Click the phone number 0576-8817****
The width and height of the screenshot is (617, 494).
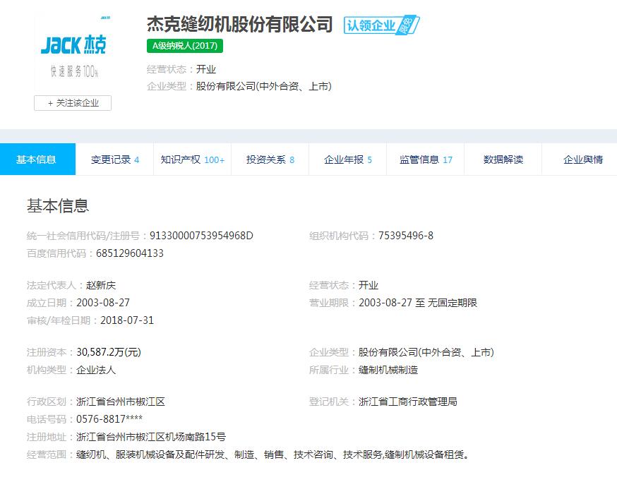tap(109, 419)
